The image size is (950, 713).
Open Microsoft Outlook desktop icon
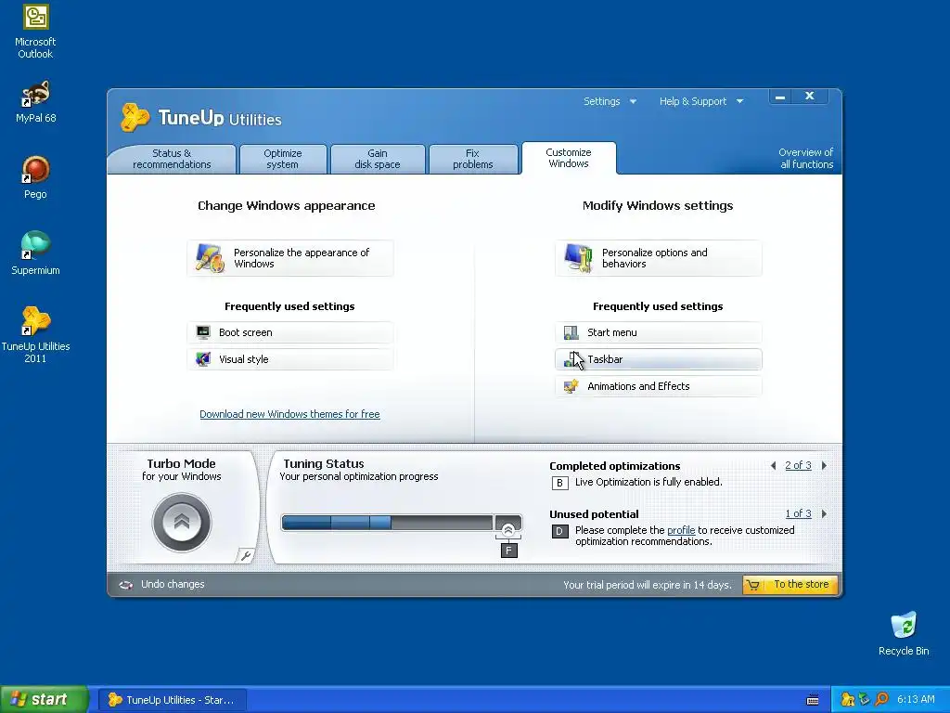point(35,32)
